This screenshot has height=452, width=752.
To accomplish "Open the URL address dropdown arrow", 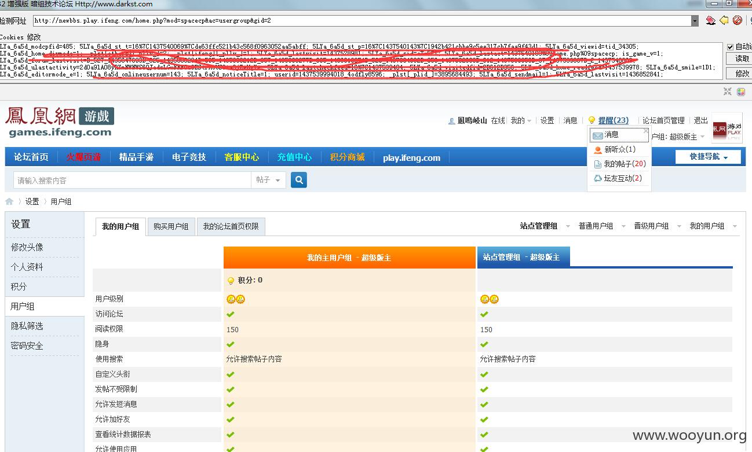I will pos(695,21).
